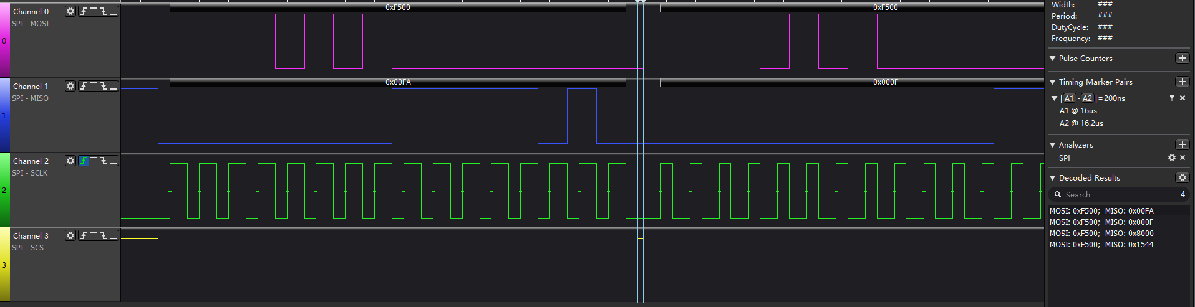Viewport: 1195px width, 307px height.
Task: Click the blue Channel 1 color bar
Action: (4, 115)
